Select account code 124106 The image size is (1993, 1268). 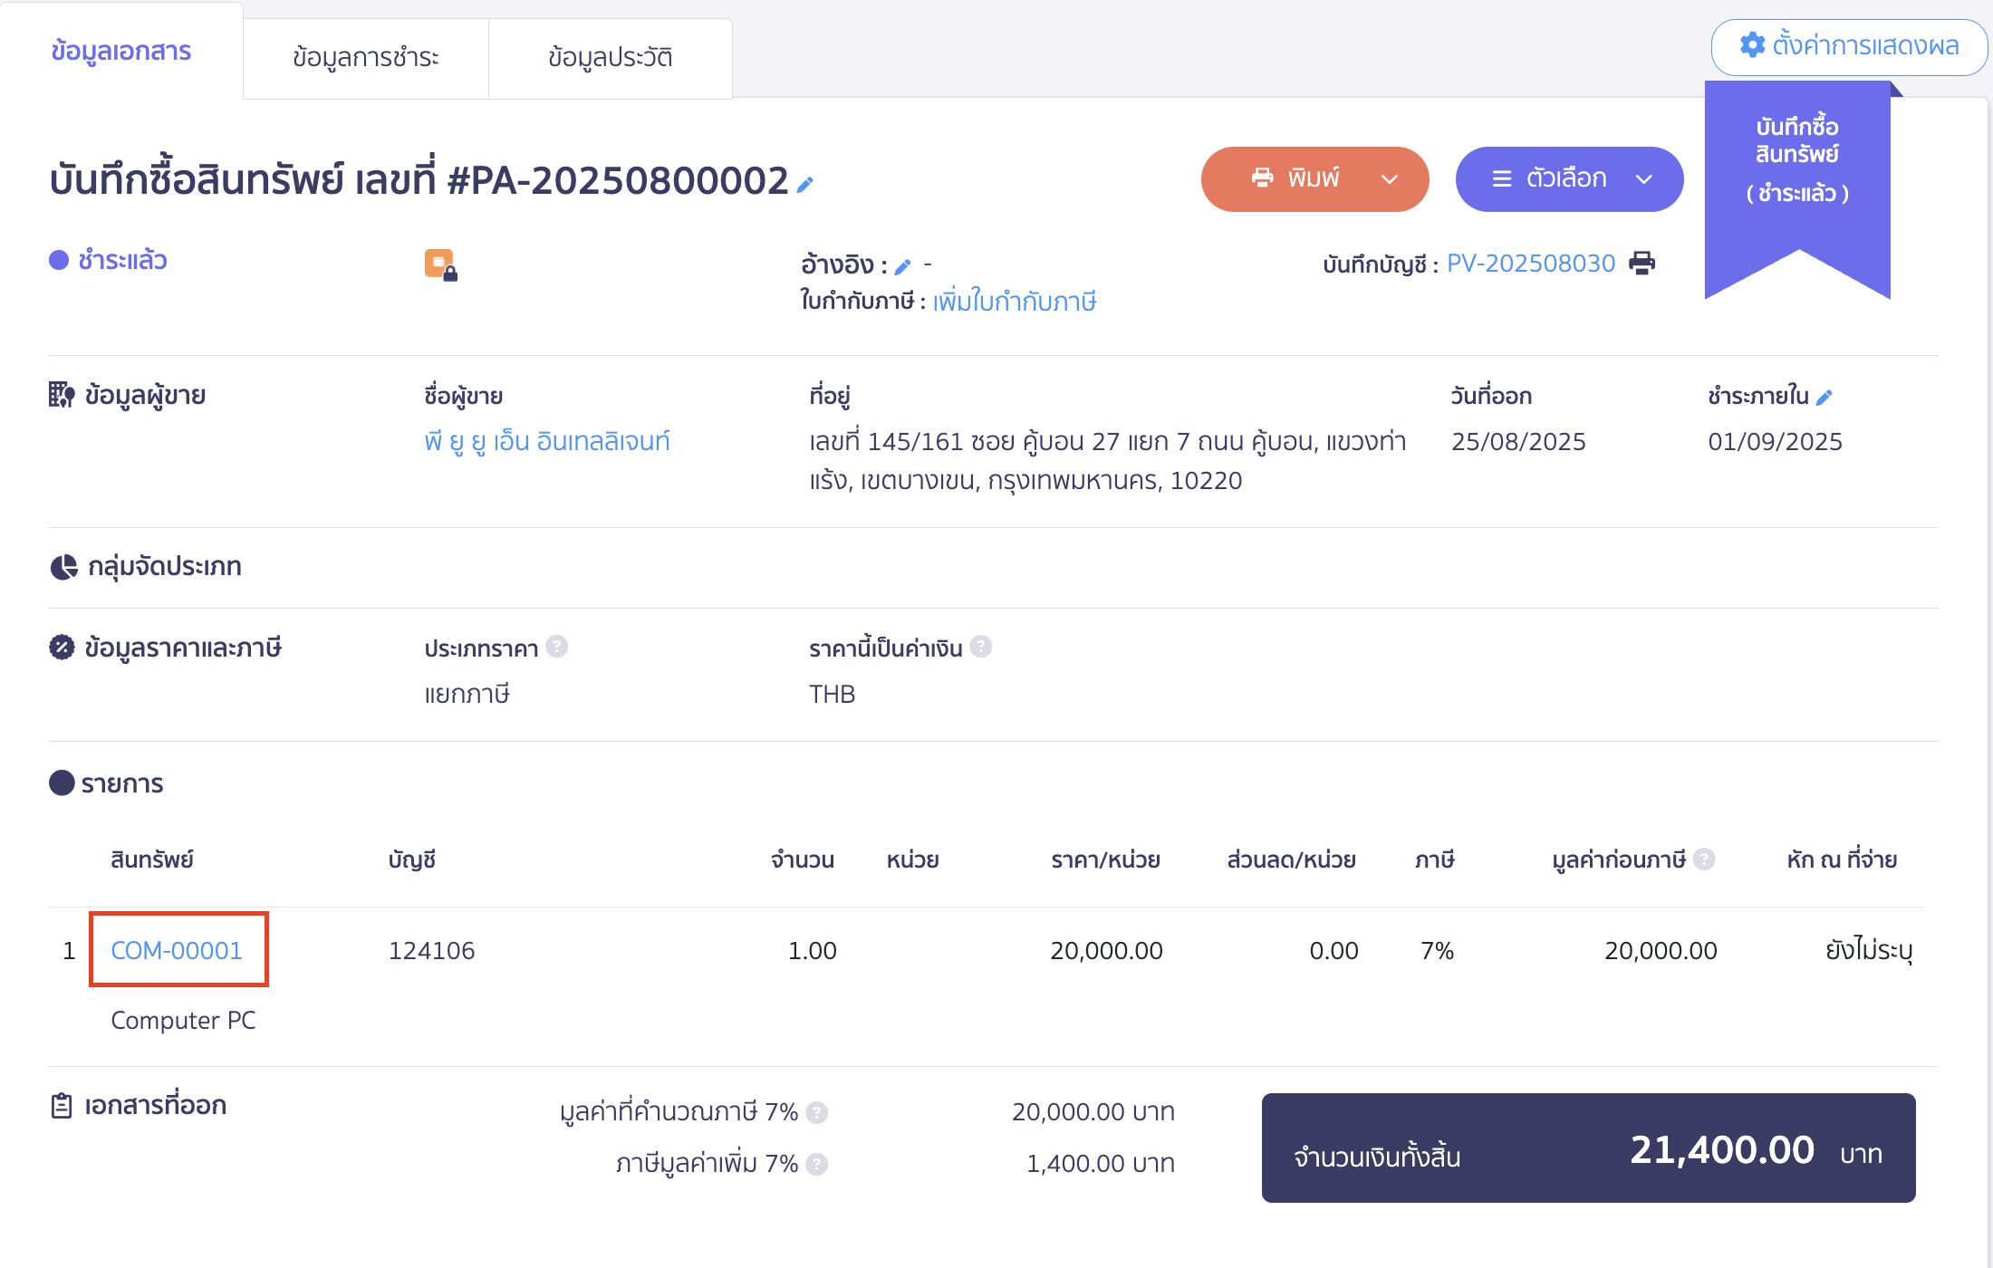point(432,950)
